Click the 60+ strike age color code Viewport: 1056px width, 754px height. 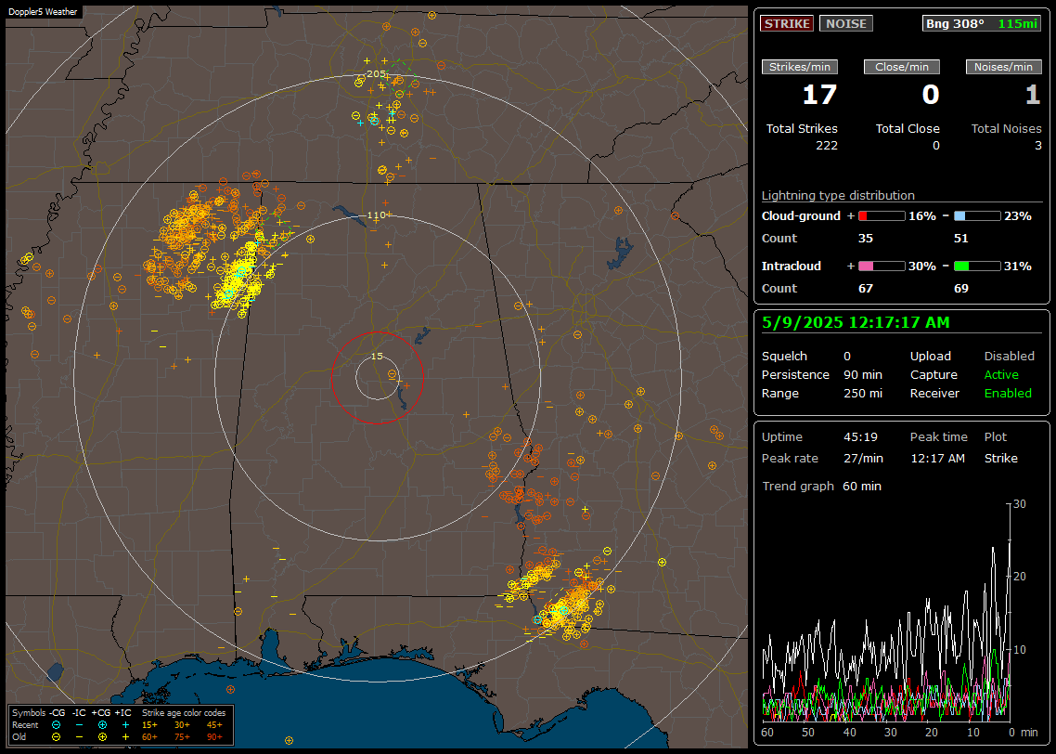tap(149, 737)
